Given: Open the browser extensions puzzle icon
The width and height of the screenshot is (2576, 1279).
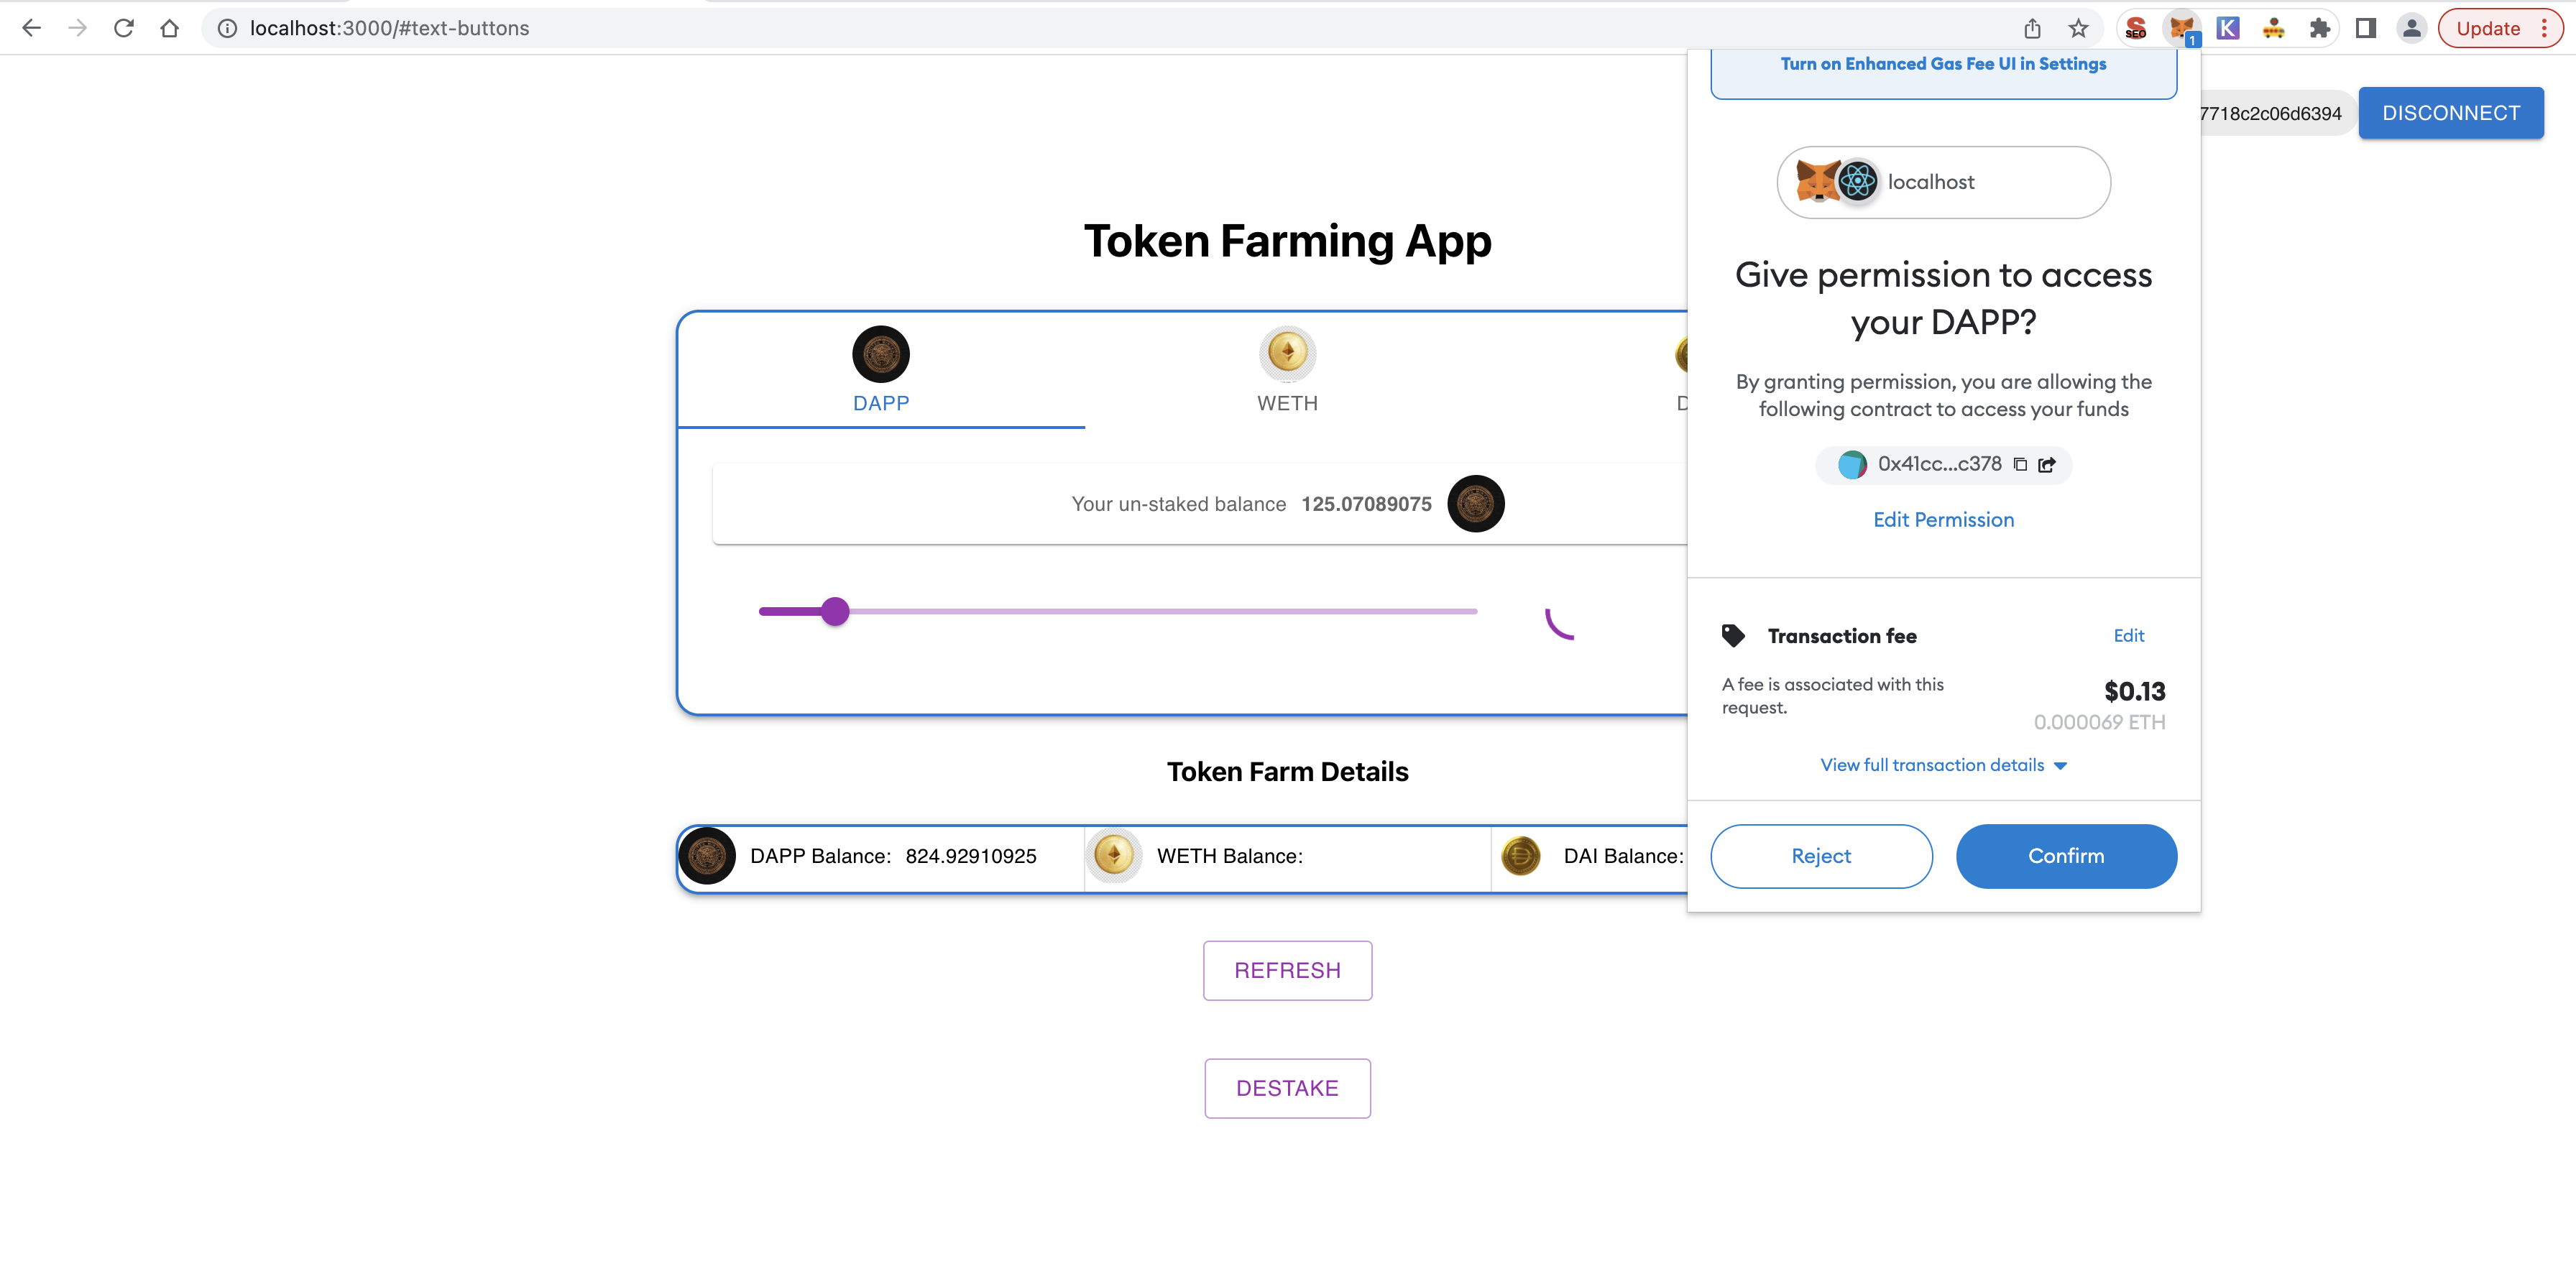Looking at the screenshot, I should tap(2319, 27).
